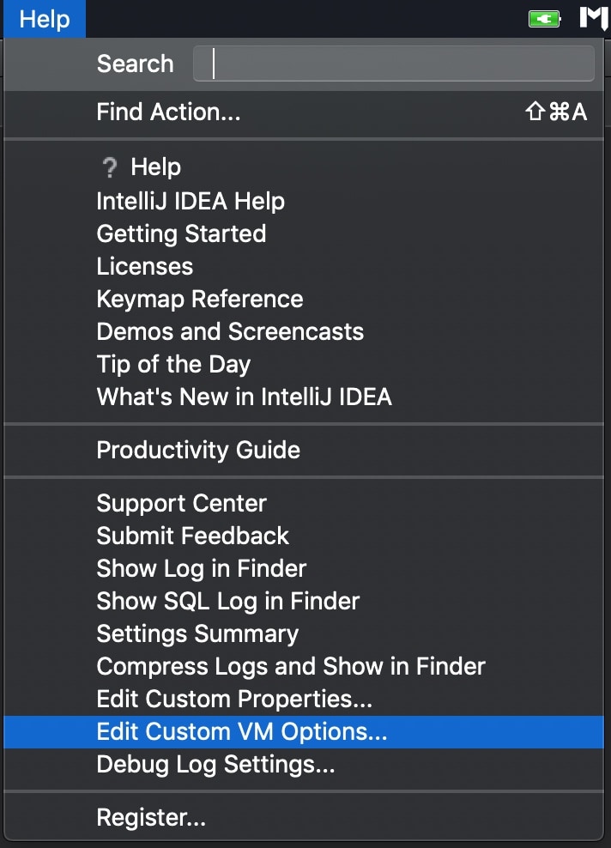Choose Submit Feedback
611x848 pixels.
click(x=193, y=536)
